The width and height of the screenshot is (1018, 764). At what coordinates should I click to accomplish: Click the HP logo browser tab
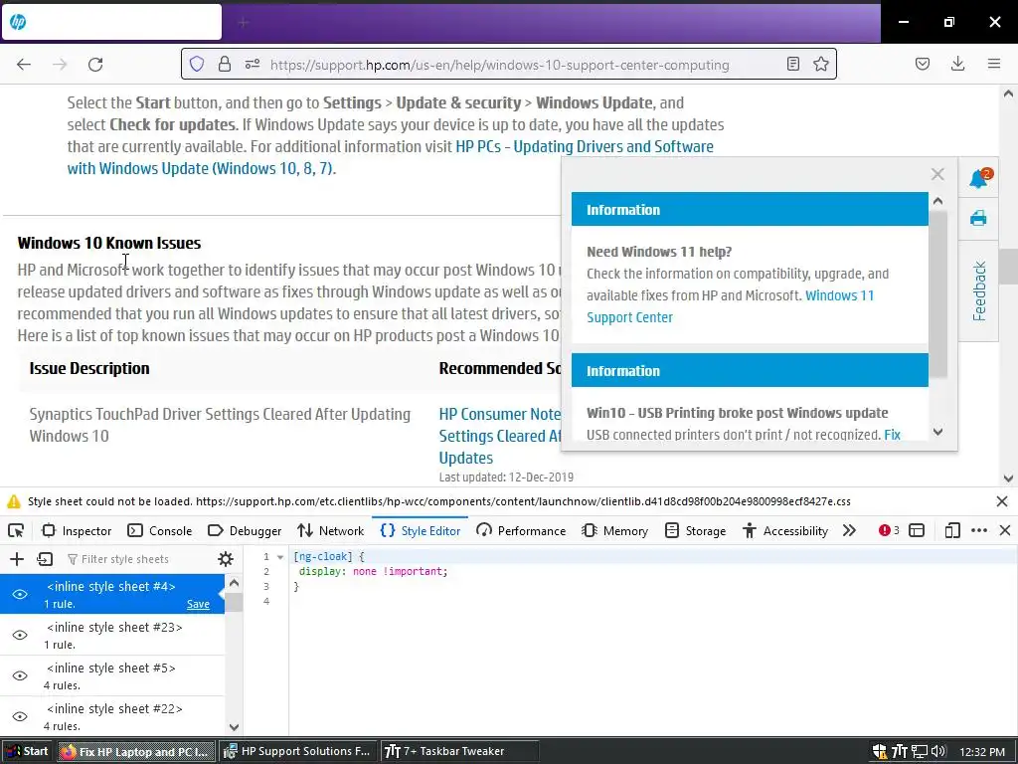click(111, 22)
